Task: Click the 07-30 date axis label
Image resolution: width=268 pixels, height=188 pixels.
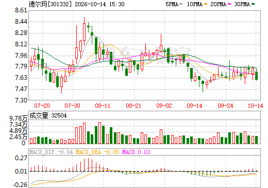Action: [x=72, y=106]
